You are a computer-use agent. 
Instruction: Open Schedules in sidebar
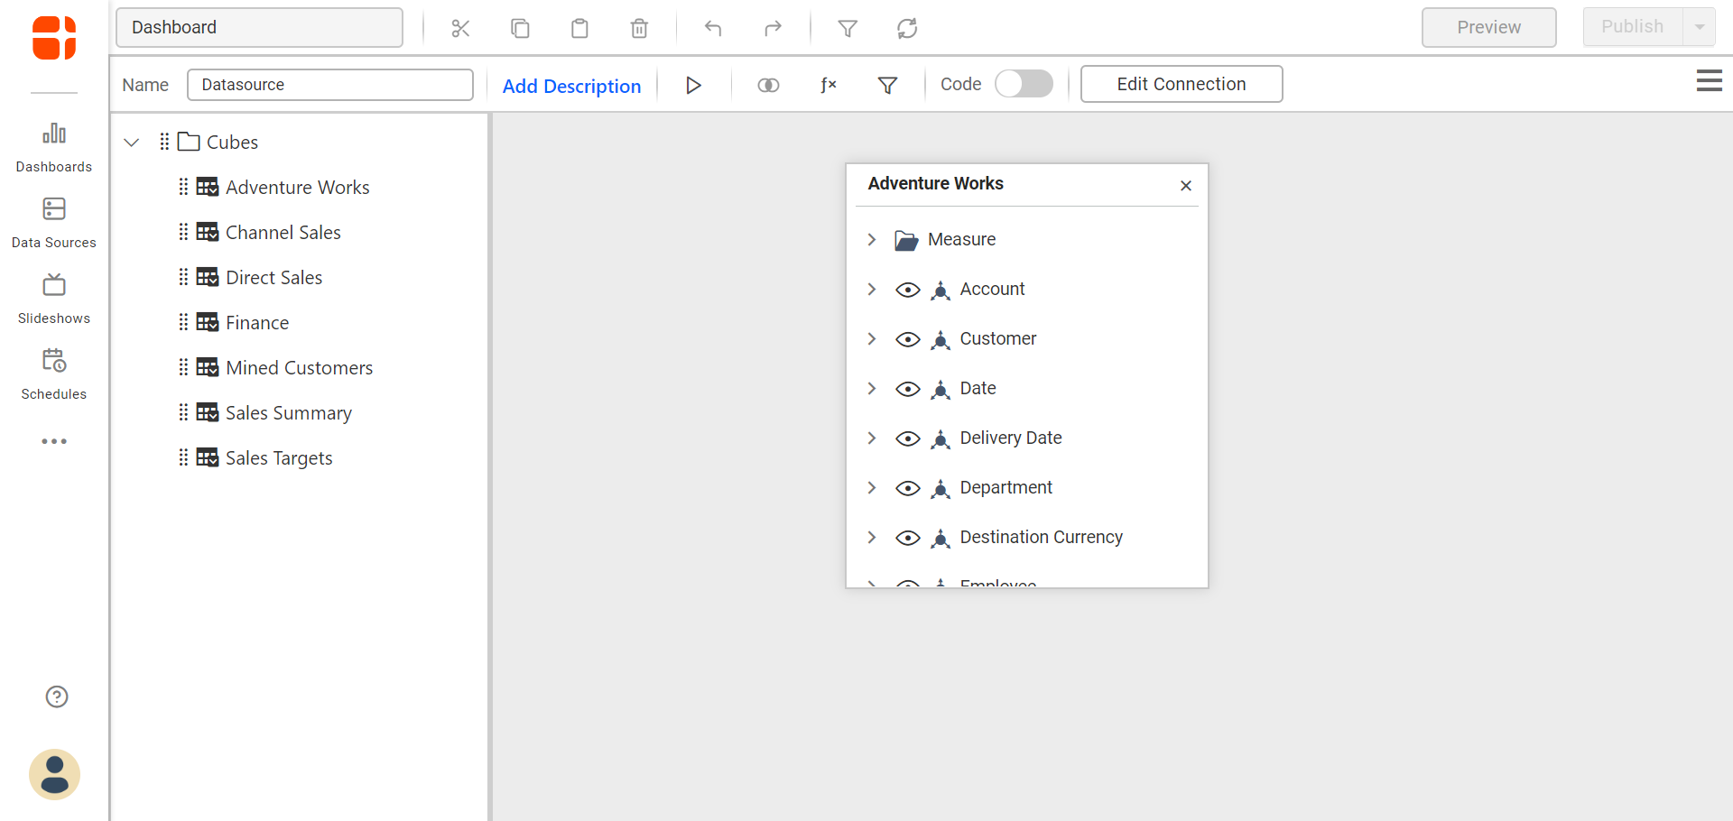[54, 374]
